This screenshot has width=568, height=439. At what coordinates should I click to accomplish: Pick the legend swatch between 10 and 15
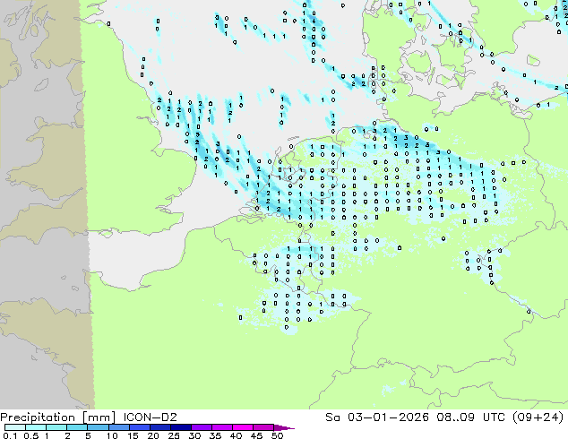(x=118, y=427)
